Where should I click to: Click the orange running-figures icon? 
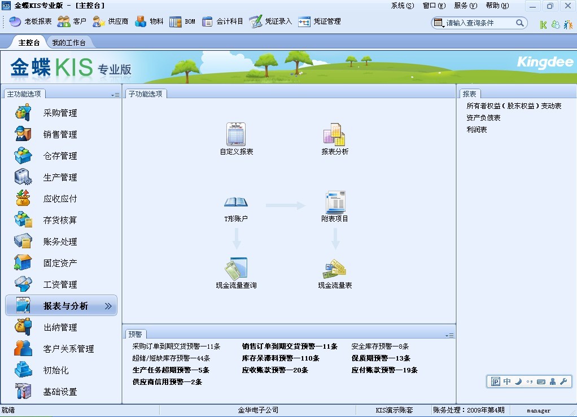568,25
